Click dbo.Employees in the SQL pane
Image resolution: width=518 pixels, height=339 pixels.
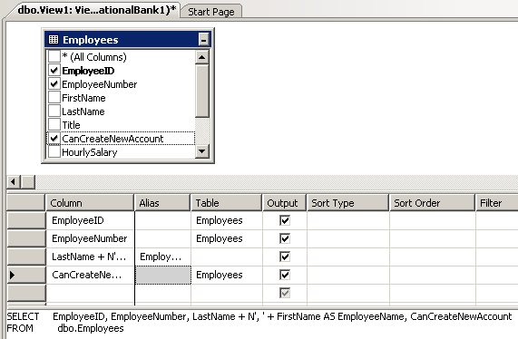(x=91, y=328)
